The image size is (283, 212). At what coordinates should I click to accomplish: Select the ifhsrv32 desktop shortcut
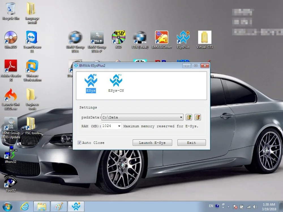click(x=11, y=155)
